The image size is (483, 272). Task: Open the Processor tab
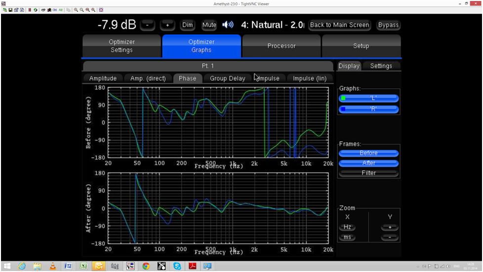point(282,46)
